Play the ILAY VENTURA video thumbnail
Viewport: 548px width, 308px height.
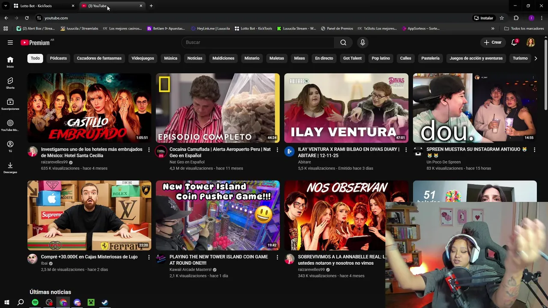coord(346,108)
